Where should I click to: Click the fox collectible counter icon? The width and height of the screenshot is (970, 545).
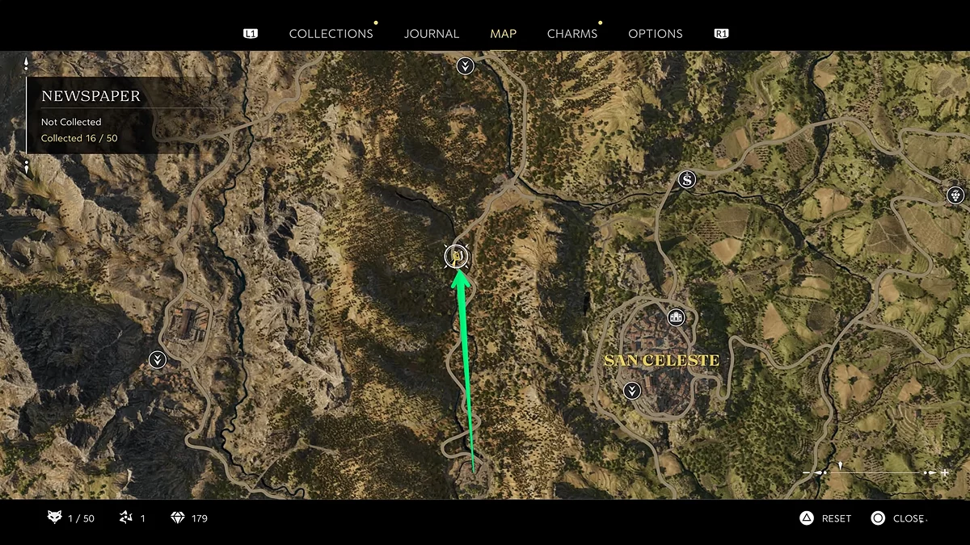point(55,518)
